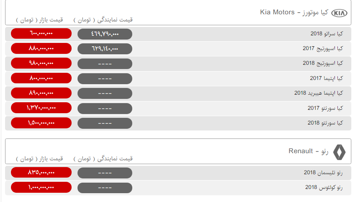This screenshot has width=353, height=202.
Task: Click the Renault diamond logo icon
Action: 339,152
